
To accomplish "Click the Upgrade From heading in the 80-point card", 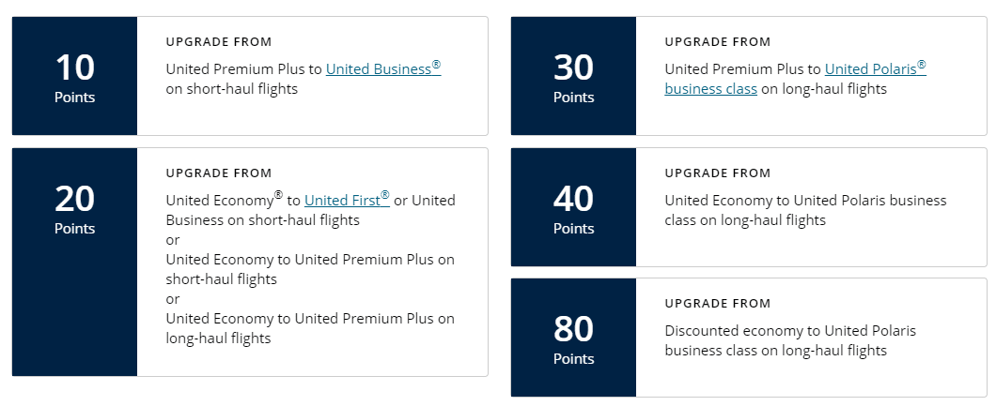I will tap(717, 304).
